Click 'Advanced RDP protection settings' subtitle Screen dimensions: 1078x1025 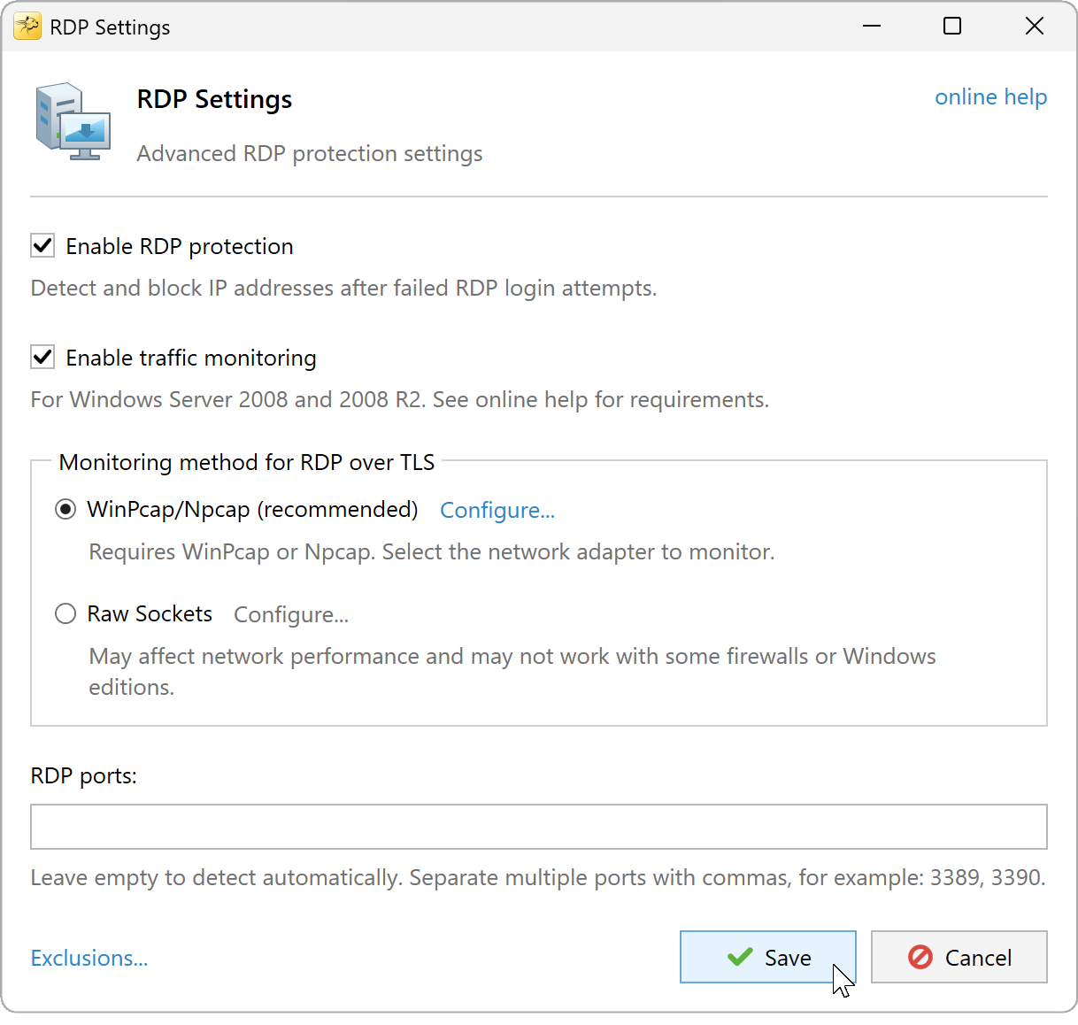tap(310, 154)
